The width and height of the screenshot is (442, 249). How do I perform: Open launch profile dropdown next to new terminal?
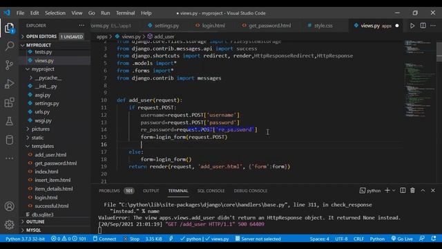394,191
